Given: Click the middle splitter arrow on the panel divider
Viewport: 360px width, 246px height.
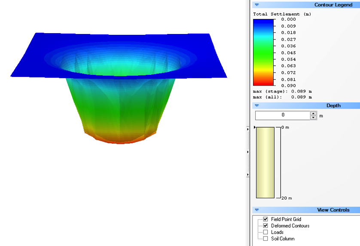Looking at the screenshot, I should (x=248, y=152).
